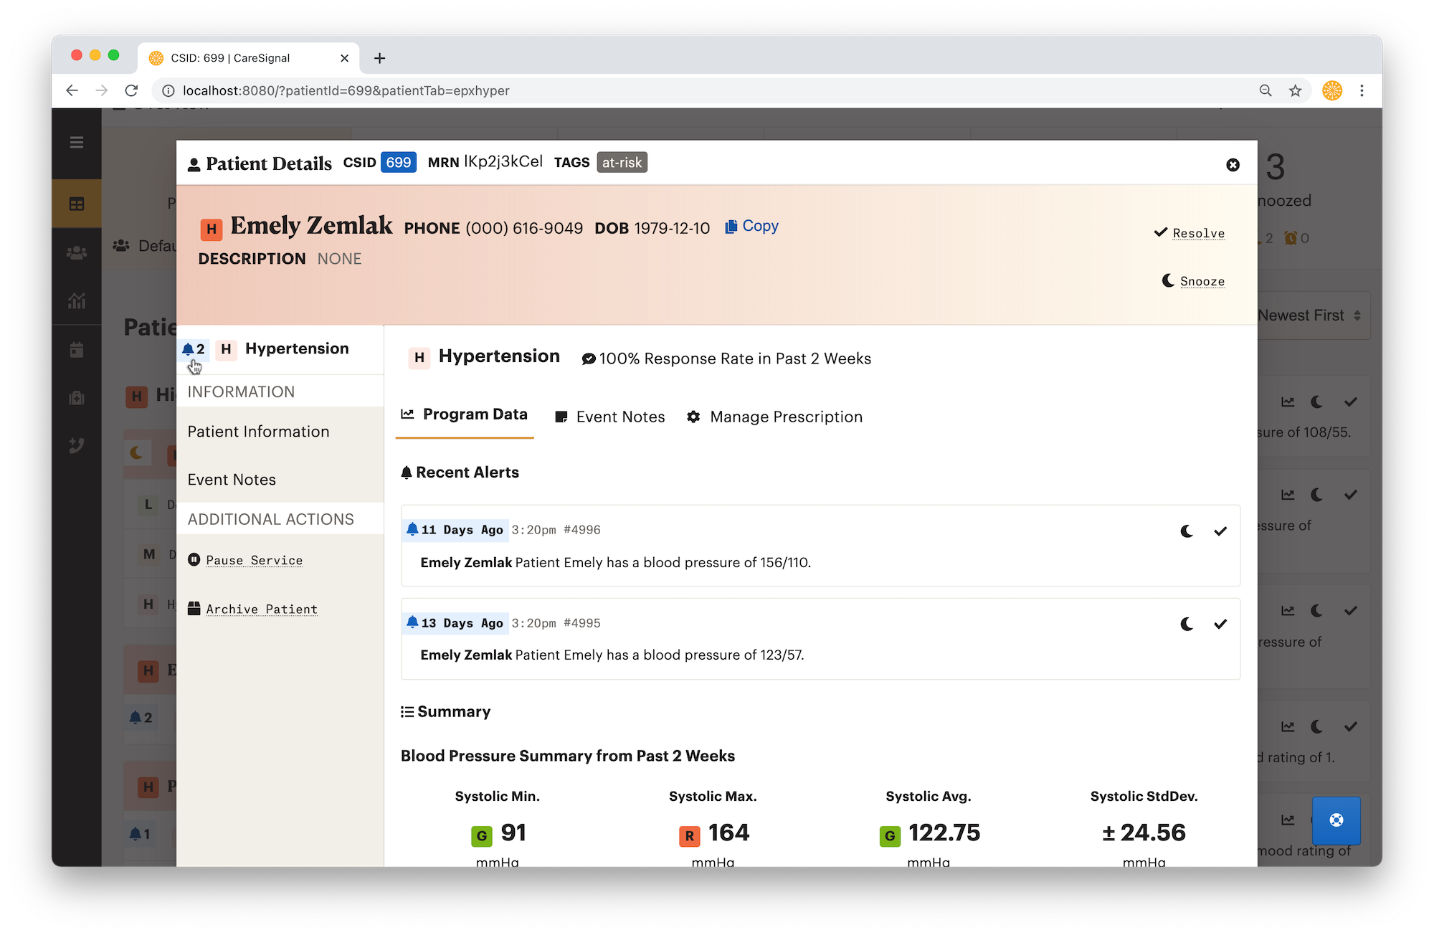The height and width of the screenshot is (935, 1434).
Task: Resolve alert #4996 checkmark icon
Action: coord(1220,531)
